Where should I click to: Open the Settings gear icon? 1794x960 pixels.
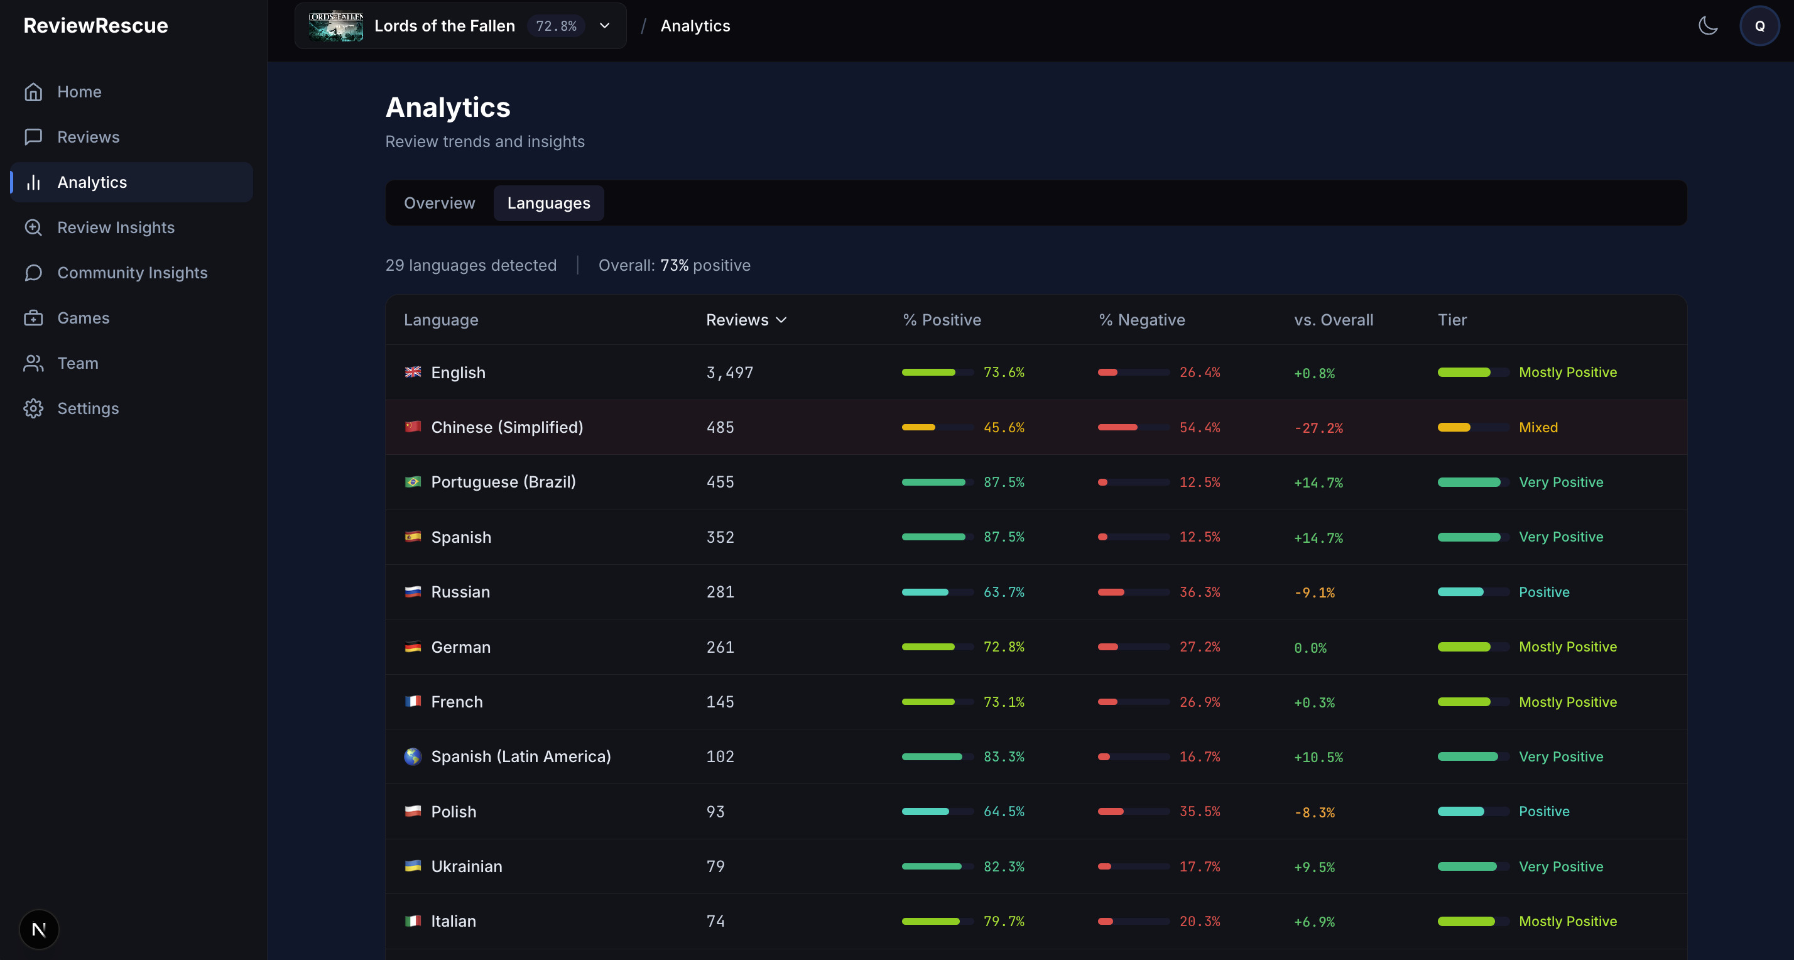pos(33,409)
